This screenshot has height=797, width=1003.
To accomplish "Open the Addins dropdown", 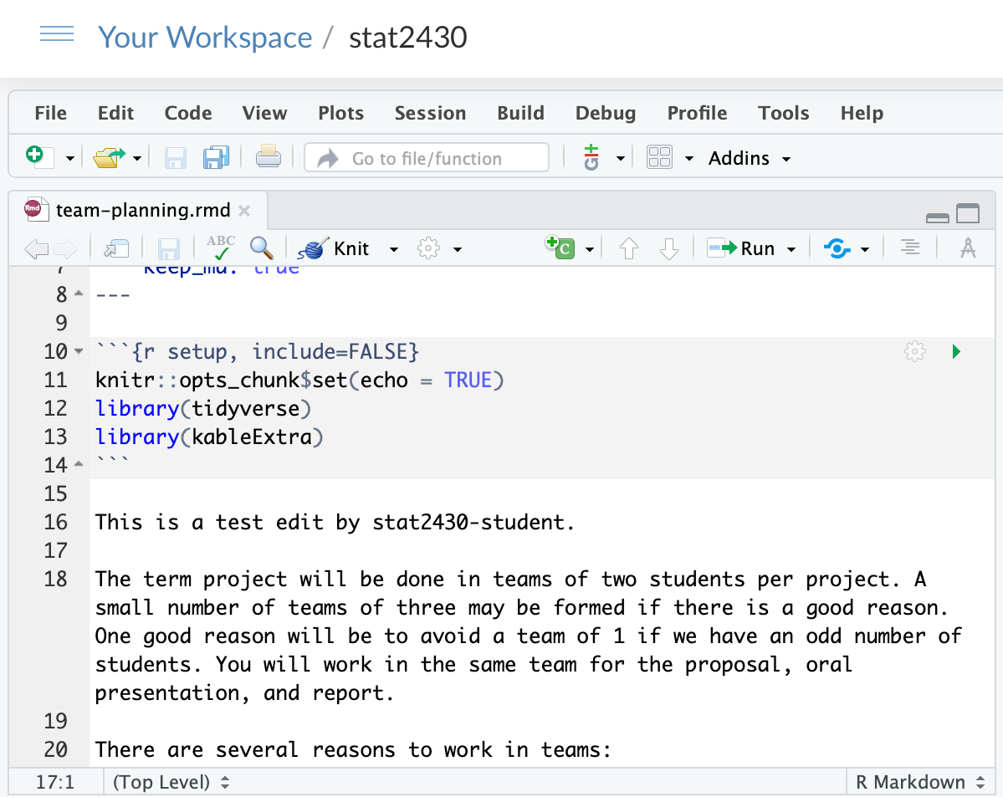I will (x=749, y=158).
